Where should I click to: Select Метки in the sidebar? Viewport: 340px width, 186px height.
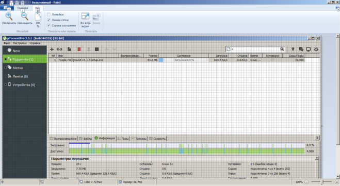(x=25, y=68)
